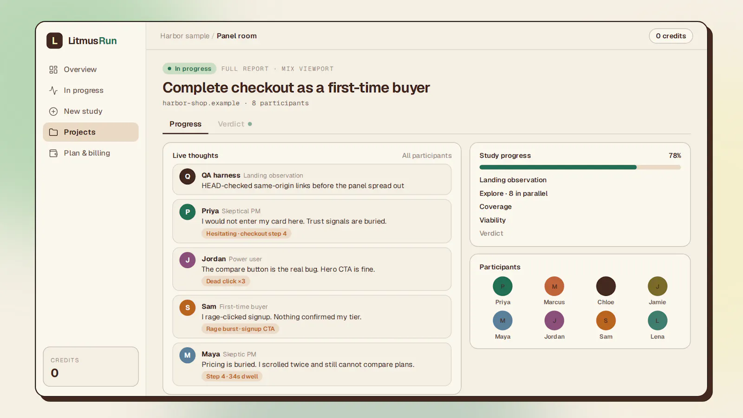Click the Plan & billing wallet icon
The height and width of the screenshot is (418, 743).
pos(53,153)
